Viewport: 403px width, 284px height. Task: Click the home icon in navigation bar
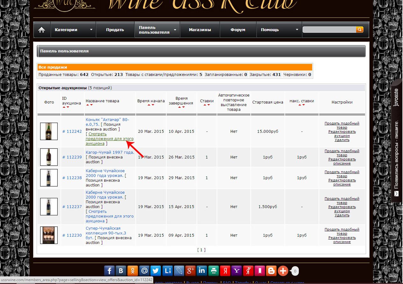[x=41, y=30]
